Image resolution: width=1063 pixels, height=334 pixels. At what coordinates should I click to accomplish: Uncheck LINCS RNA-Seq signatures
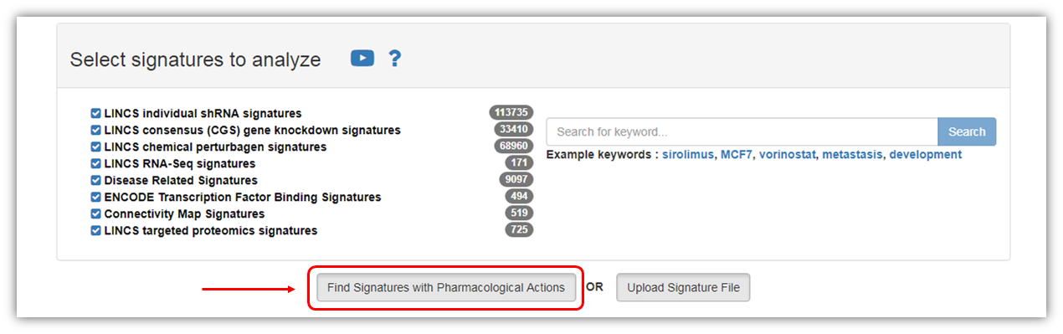pyautogui.click(x=95, y=163)
